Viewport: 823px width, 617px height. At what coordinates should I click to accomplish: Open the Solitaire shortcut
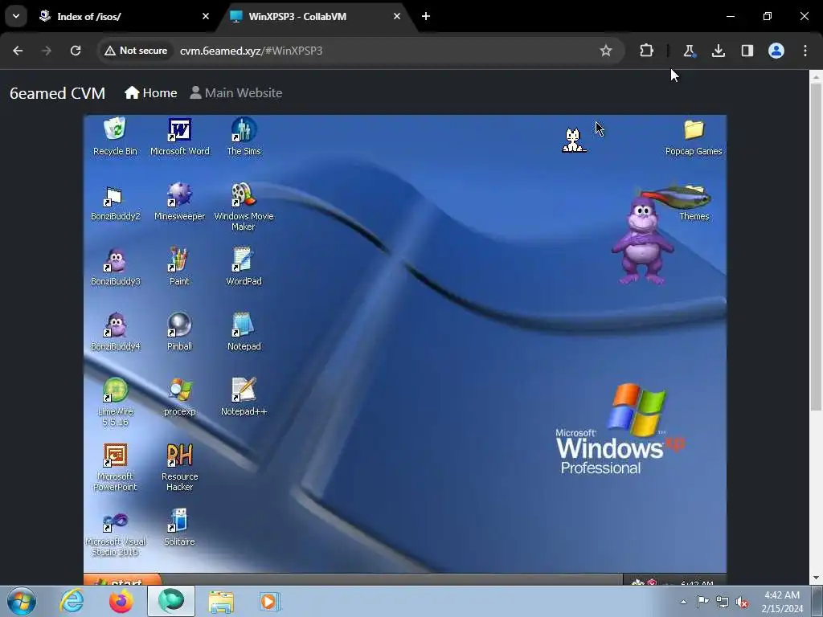tap(179, 528)
